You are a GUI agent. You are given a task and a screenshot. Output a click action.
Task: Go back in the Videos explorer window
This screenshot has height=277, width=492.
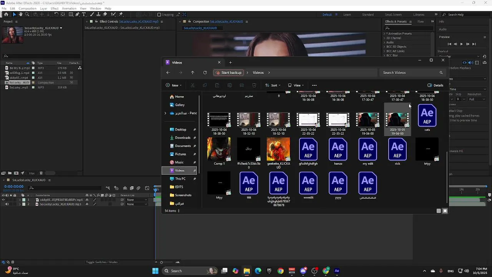coord(168,73)
